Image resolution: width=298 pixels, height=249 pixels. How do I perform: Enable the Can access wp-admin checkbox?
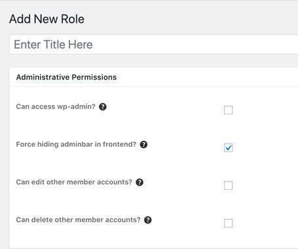pos(228,110)
